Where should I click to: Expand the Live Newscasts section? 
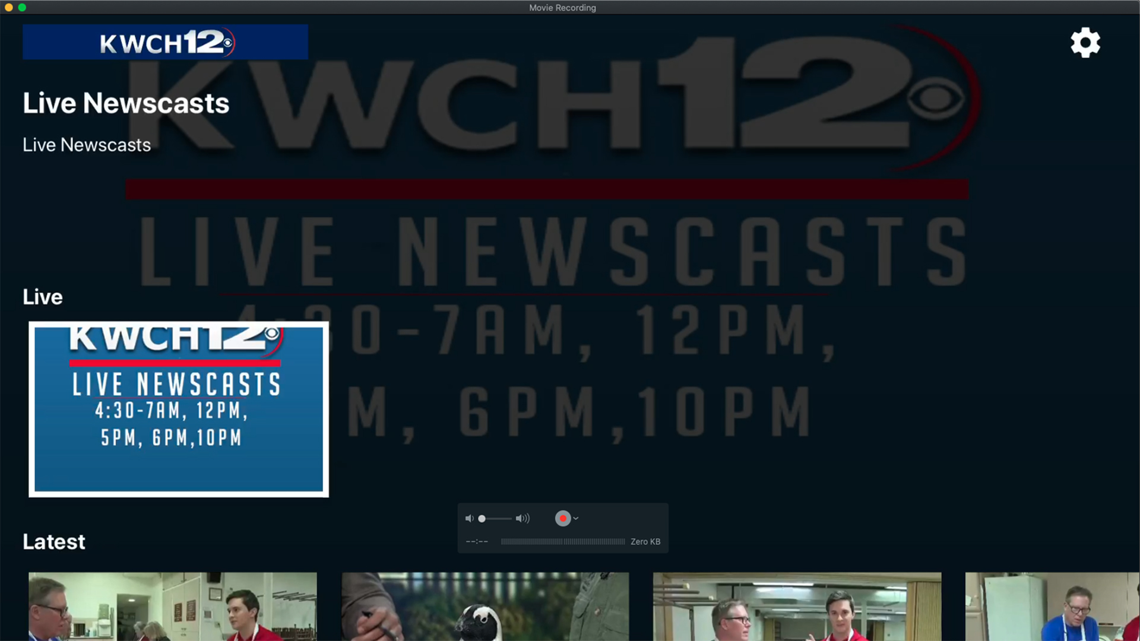(x=87, y=144)
